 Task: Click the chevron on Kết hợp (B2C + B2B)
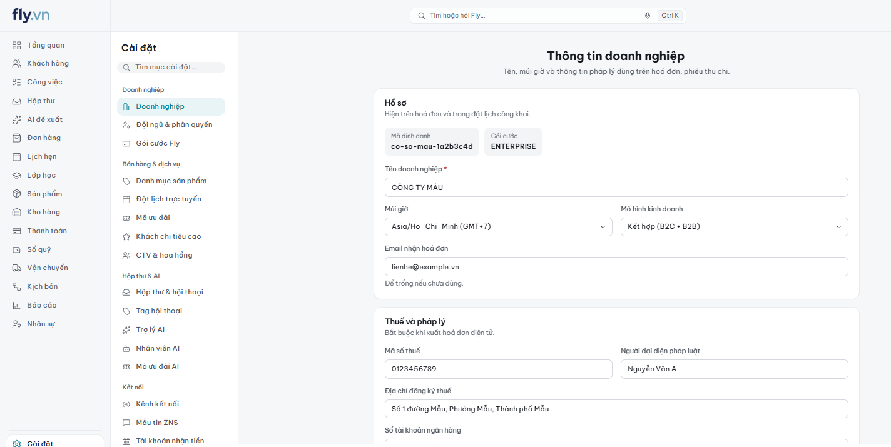[x=839, y=227]
